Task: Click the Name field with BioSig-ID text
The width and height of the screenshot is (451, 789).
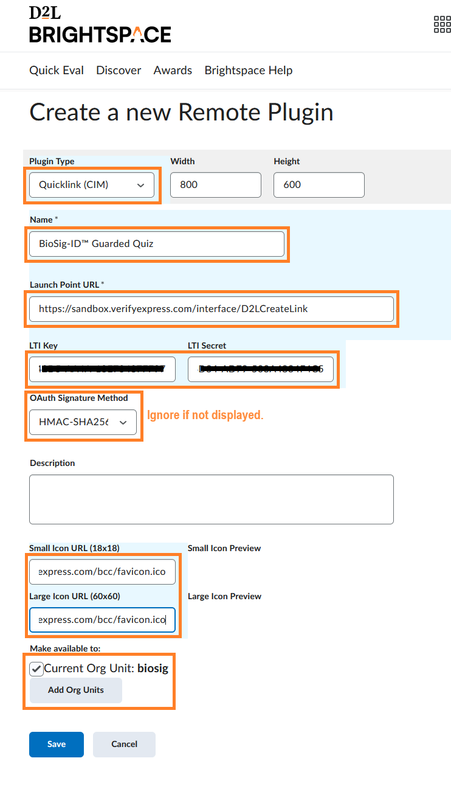Action: 157,243
